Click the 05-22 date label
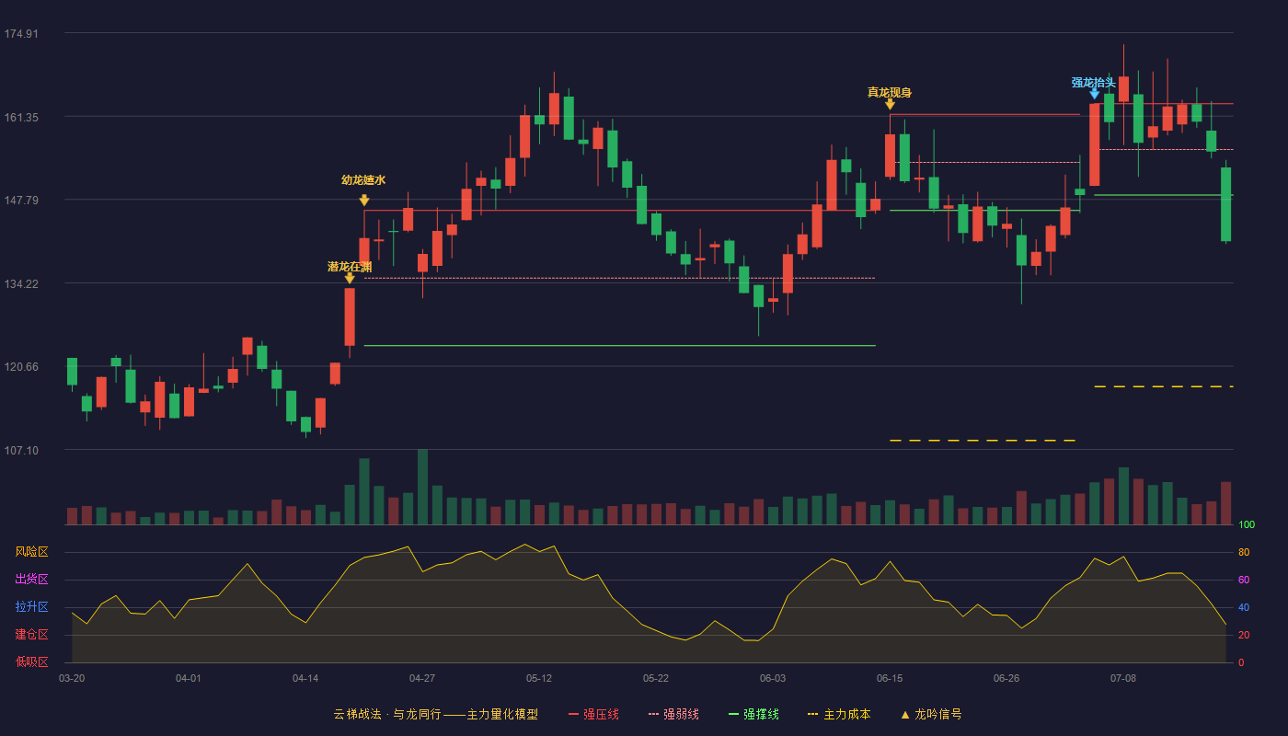The width and height of the screenshot is (1288, 736). [656, 678]
